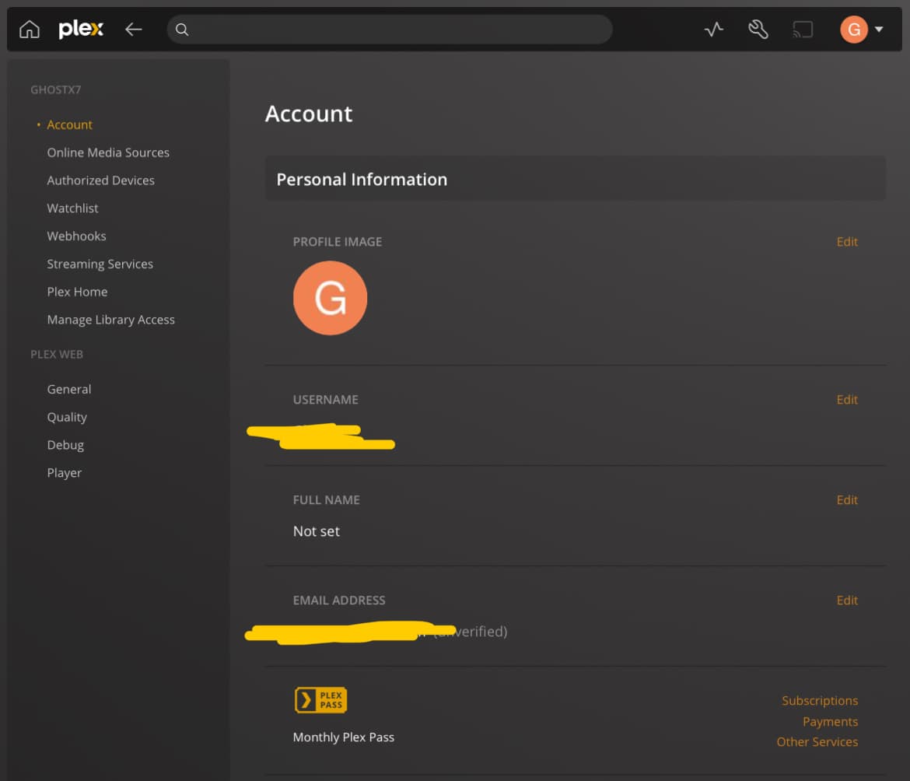Open Player settings
This screenshot has width=910, height=781.
[65, 473]
